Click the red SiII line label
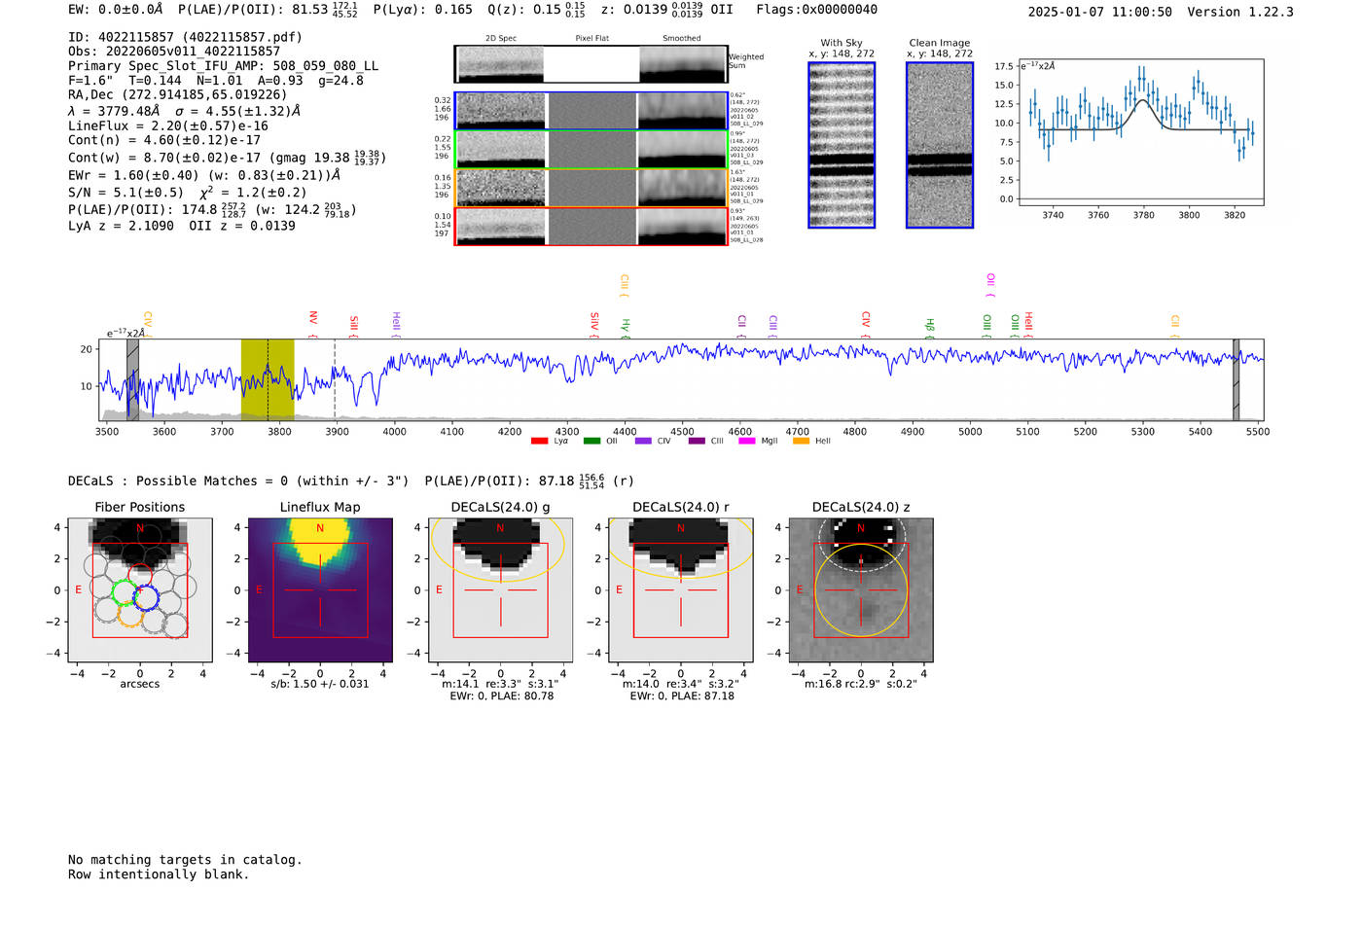The width and height of the screenshot is (1362, 927). point(354,326)
